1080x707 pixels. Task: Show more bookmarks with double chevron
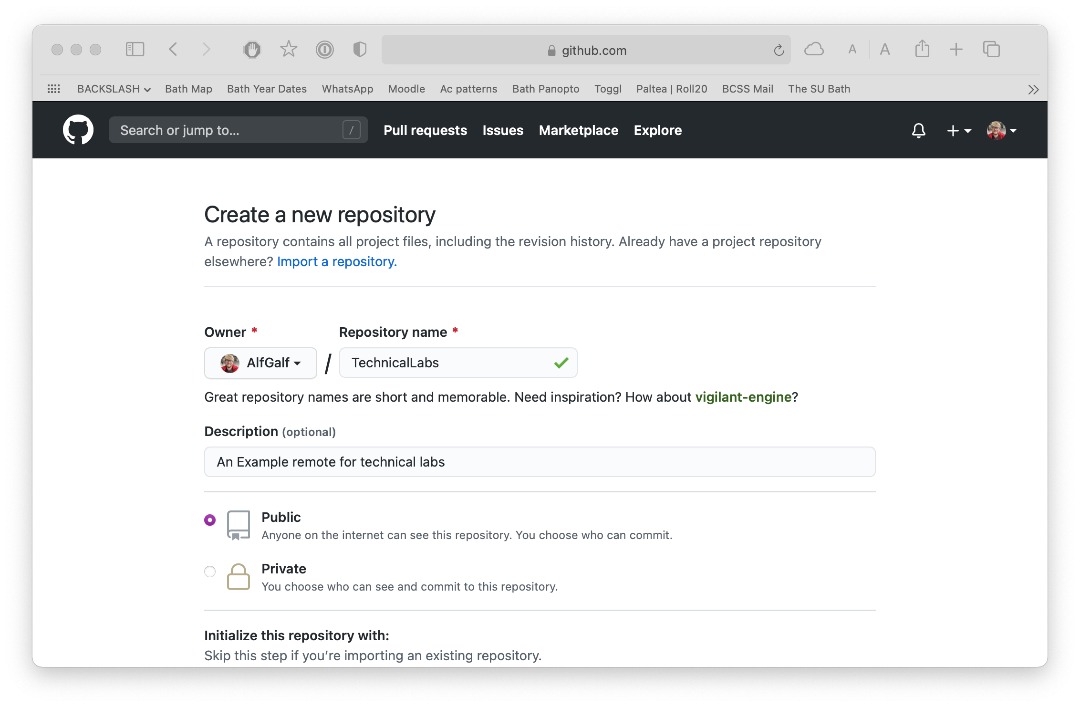(x=1033, y=89)
